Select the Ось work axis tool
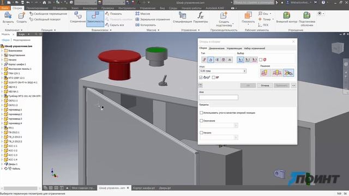Viewport: 349px width, 196px height. 263,14
